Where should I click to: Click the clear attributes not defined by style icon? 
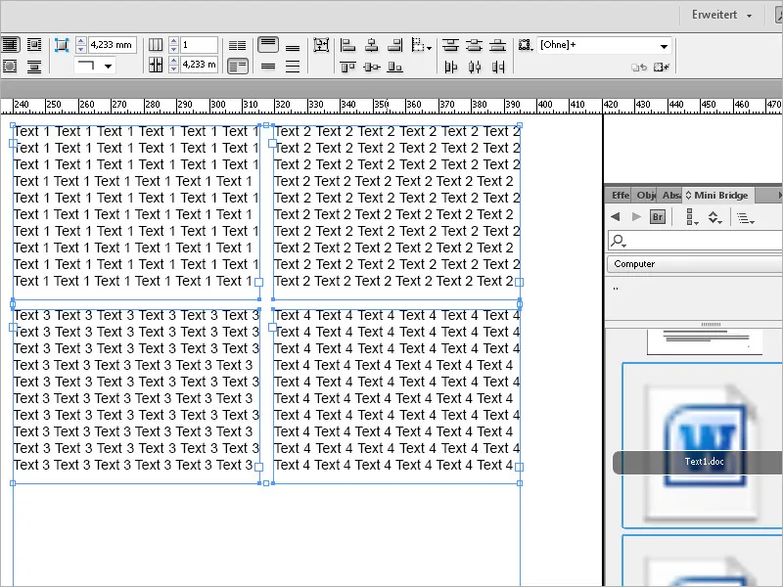662,67
